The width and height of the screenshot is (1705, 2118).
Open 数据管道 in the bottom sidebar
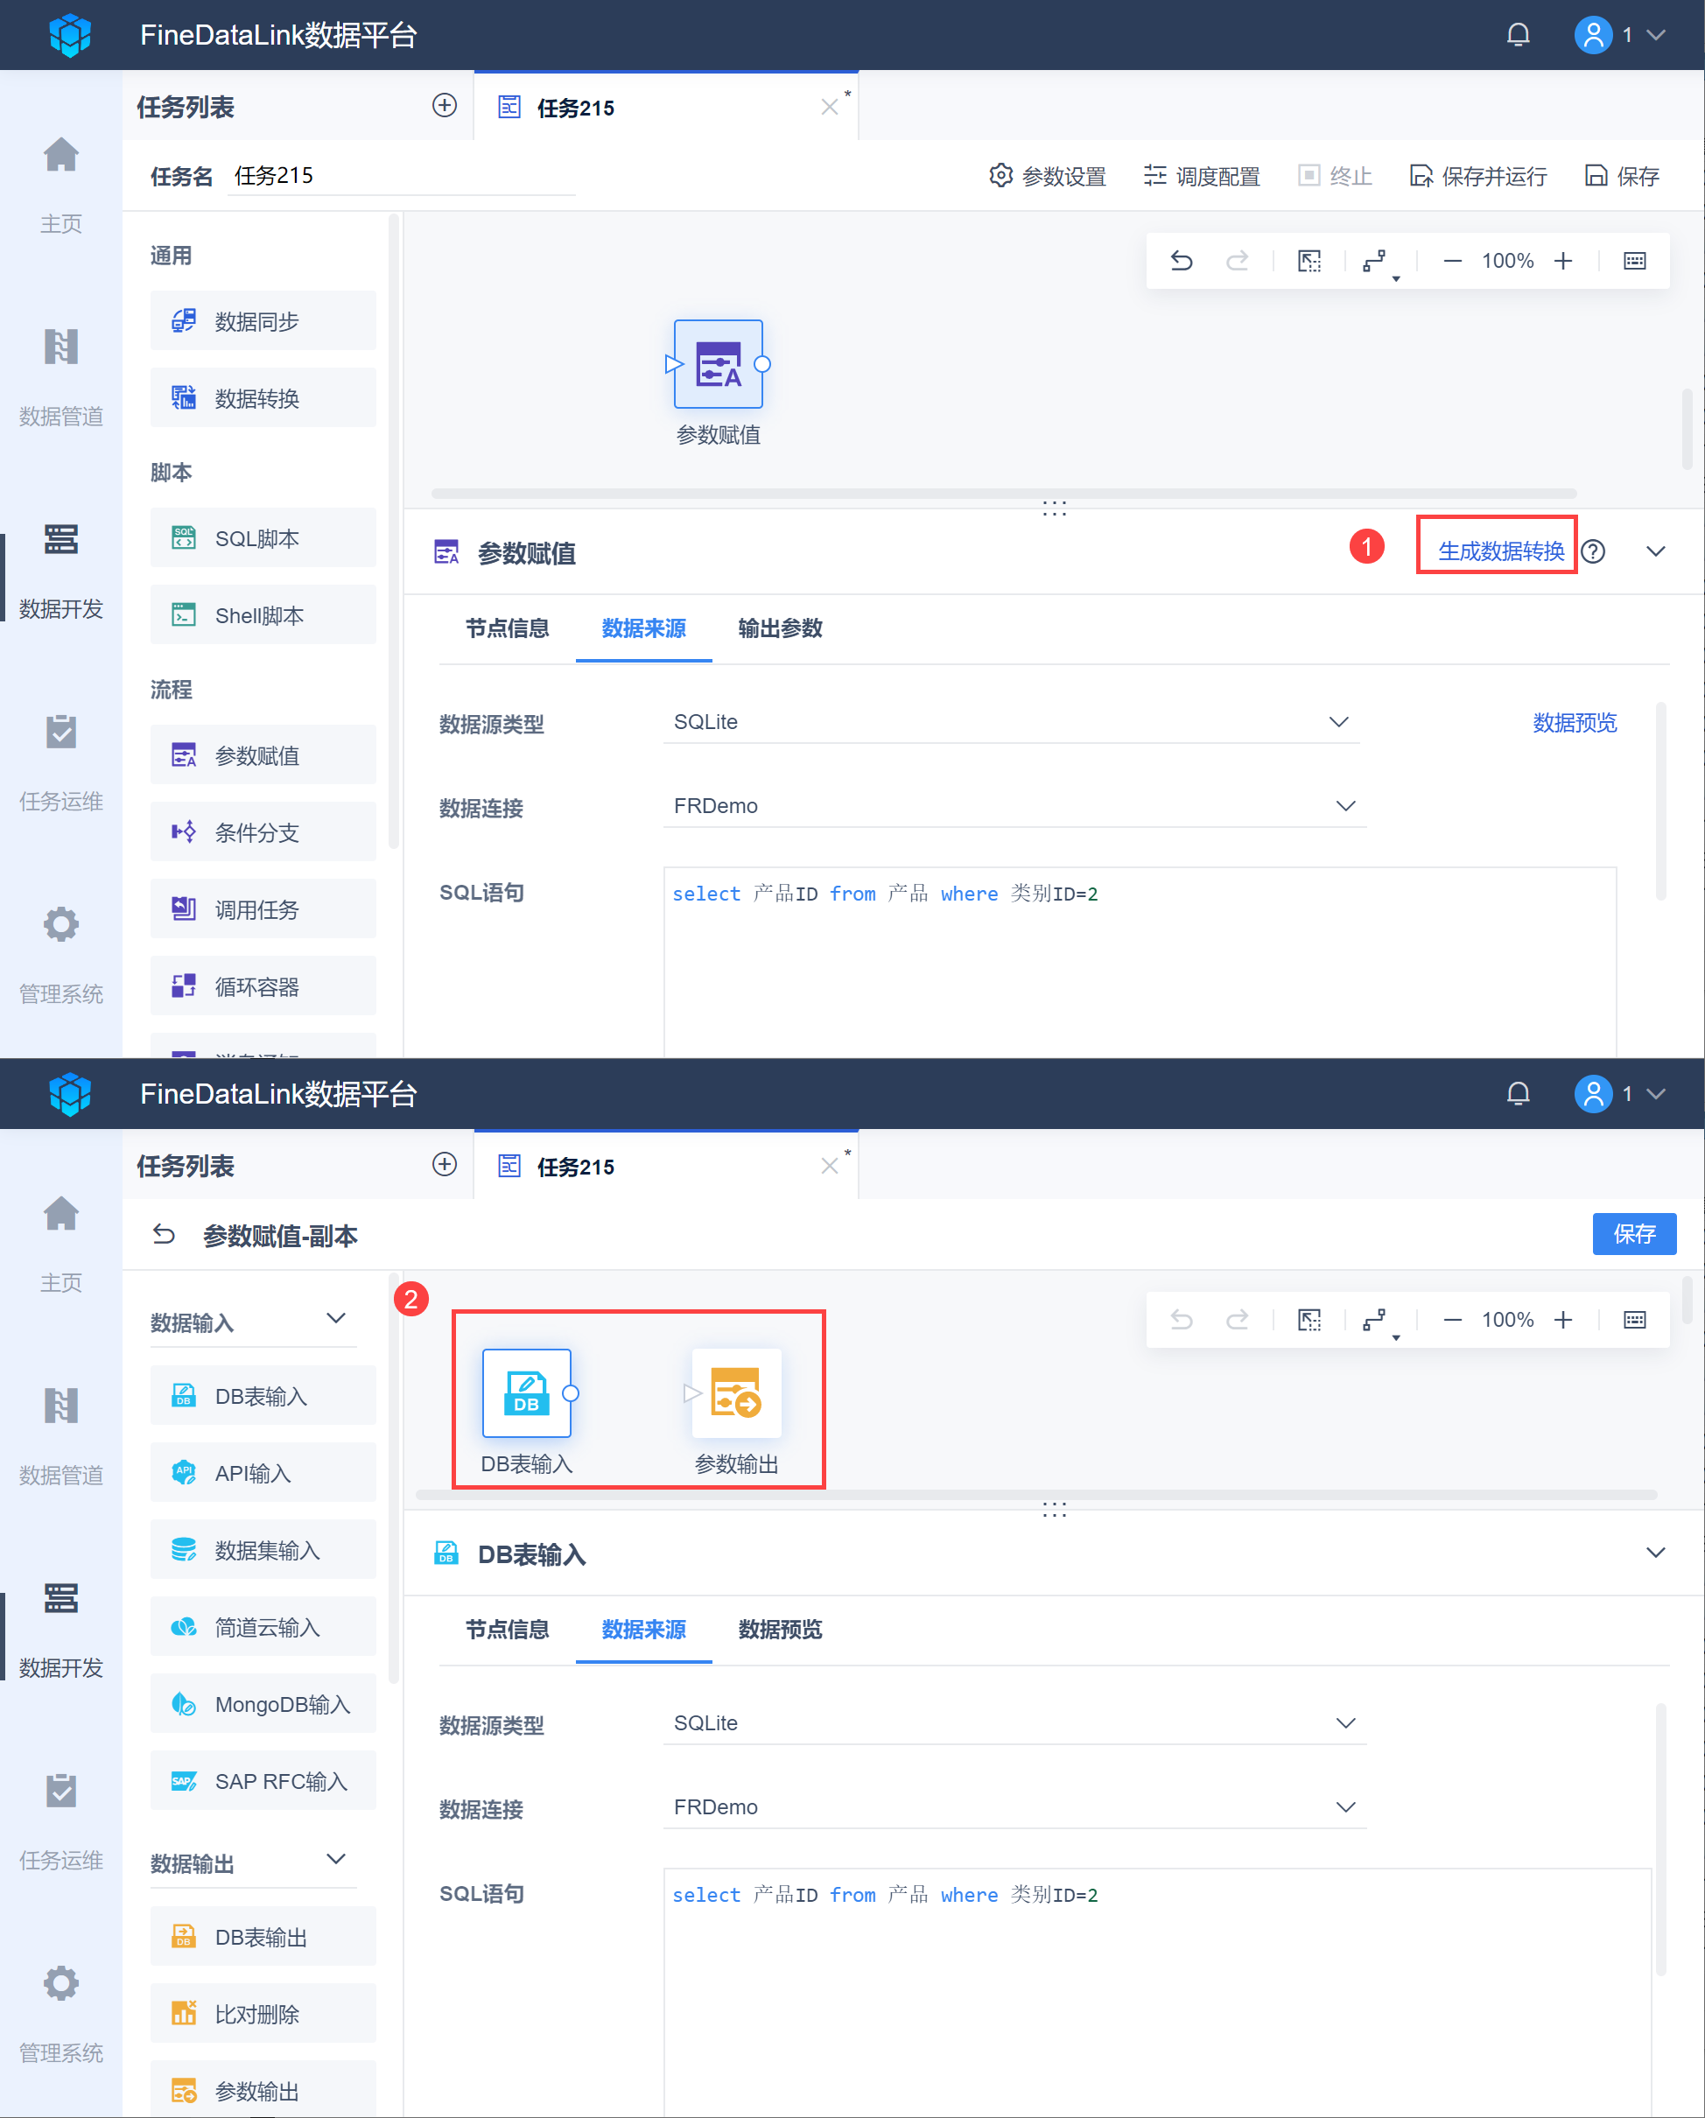tap(61, 1435)
